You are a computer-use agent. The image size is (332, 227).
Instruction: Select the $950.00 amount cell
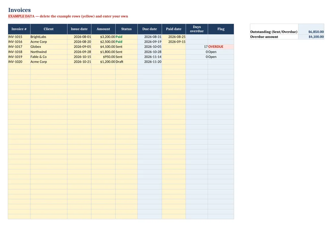pyautogui.click(x=103, y=57)
